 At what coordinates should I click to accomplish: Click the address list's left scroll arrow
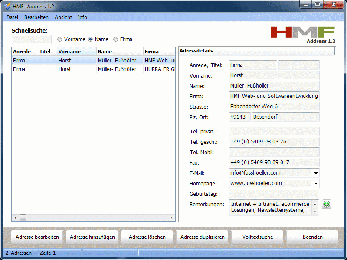tap(15, 218)
